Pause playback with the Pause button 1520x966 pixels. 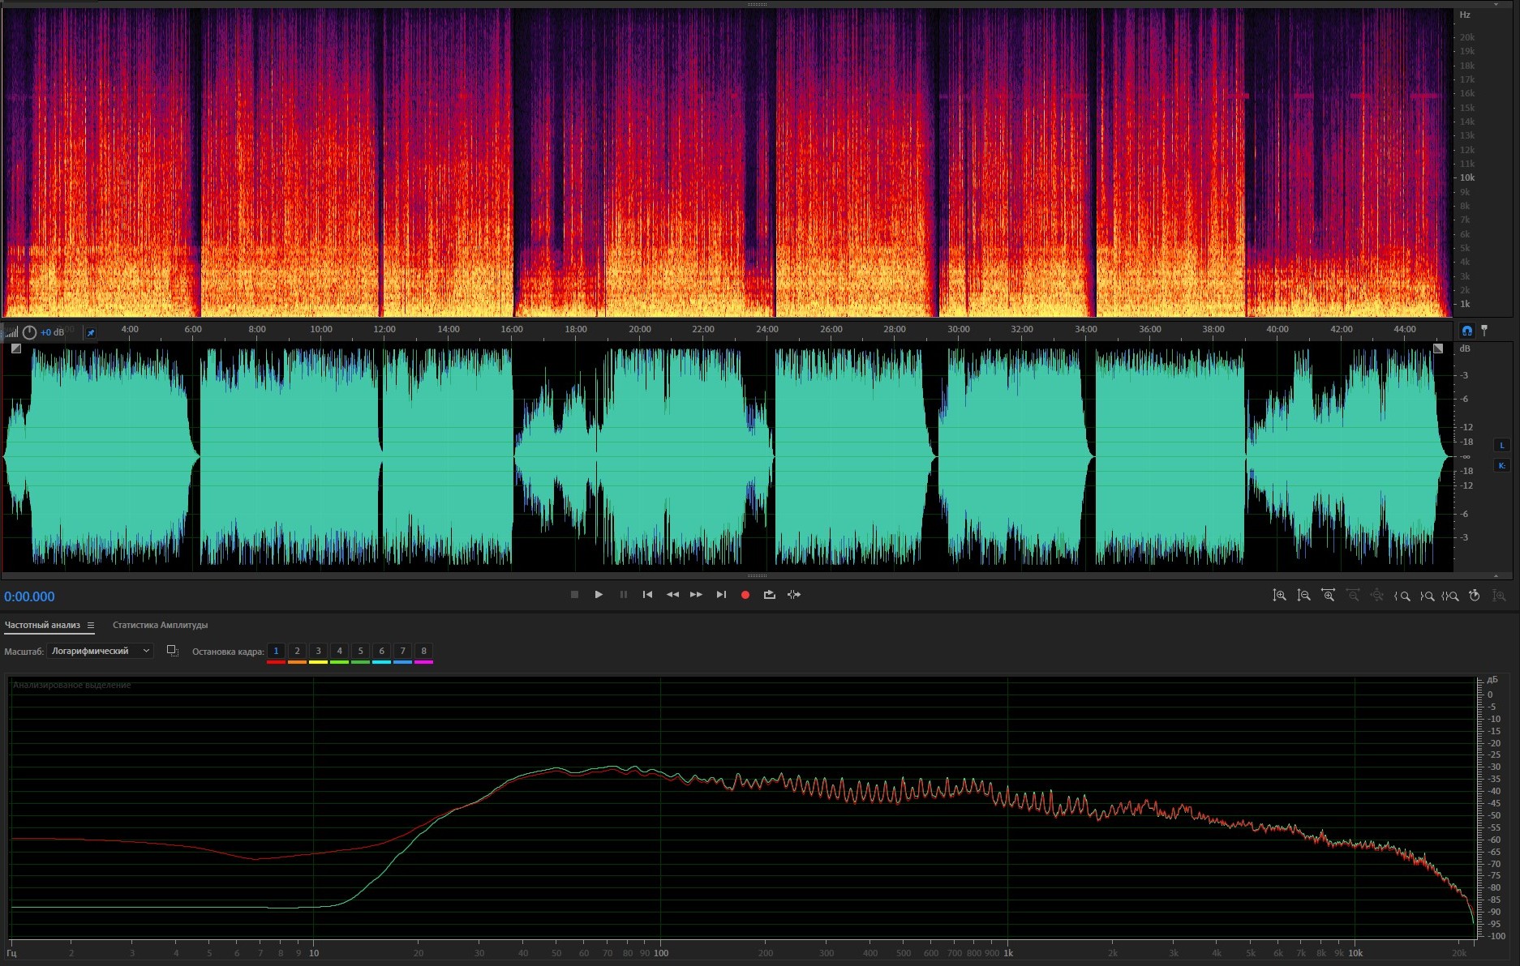click(x=623, y=595)
